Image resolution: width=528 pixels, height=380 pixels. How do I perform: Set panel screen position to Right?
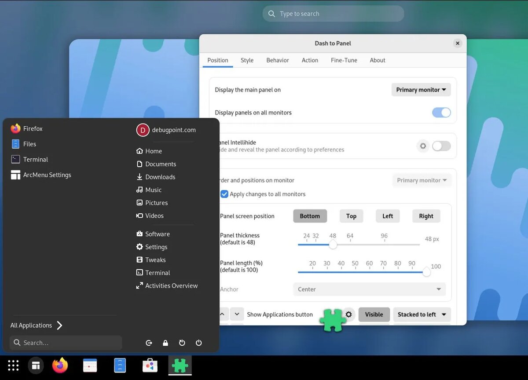pos(426,216)
